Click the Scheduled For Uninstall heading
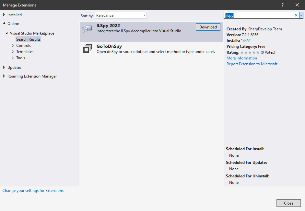Image resolution: width=305 pixels, height=211 pixels. point(247,176)
